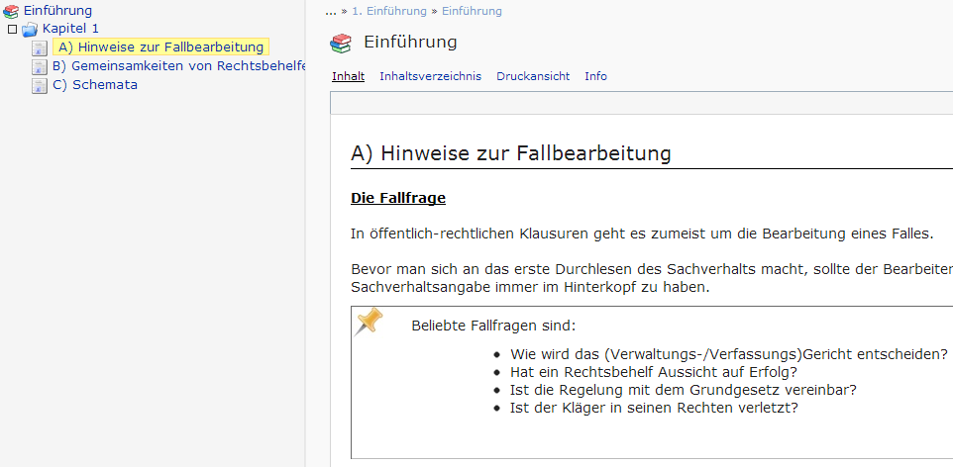This screenshot has height=467, width=953.
Task: Open the Inhalt tab
Action: point(348,76)
